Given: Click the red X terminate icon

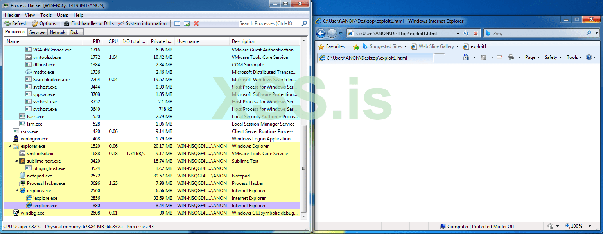Looking at the screenshot, I should click(196, 23).
